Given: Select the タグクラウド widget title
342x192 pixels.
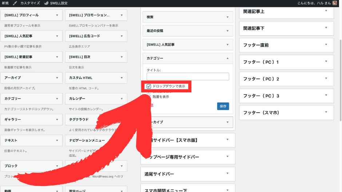Looking at the screenshot, I should (x=79, y=119).
